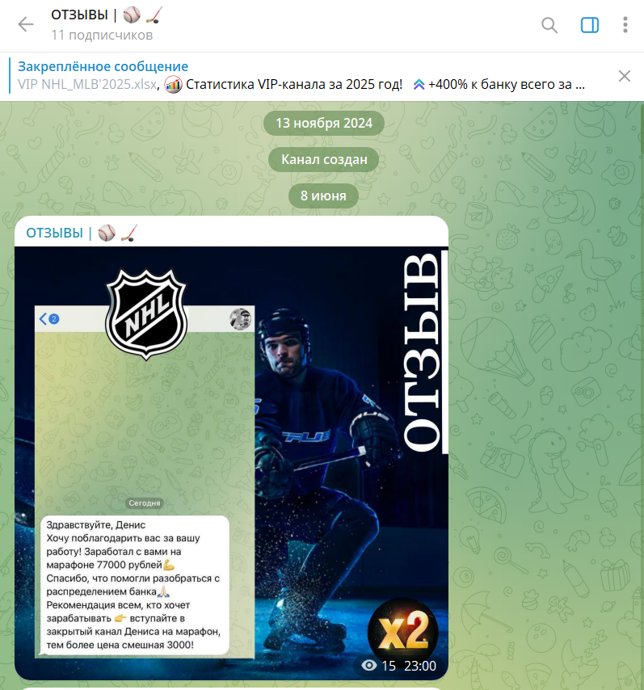Click the review text bubble from Денис's client
644x690 pixels.
pos(135,585)
